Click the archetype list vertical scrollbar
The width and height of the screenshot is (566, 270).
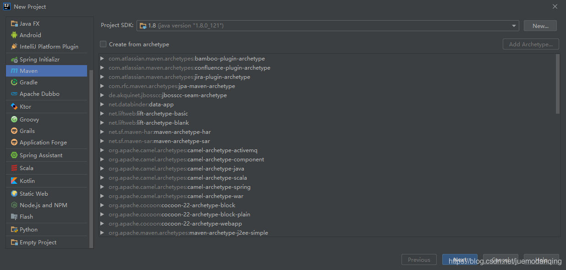point(557,84)
